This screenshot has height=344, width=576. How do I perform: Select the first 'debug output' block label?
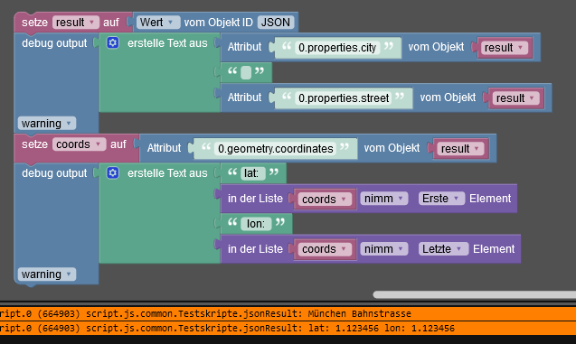(x=54, y=43)
